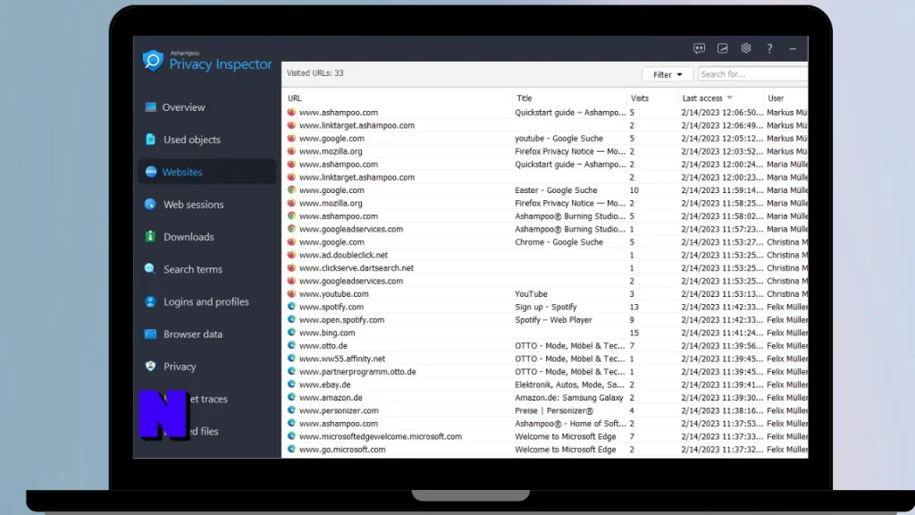This screenshot has width=915, height=515.
Task: Click 'Chrome - Google Suche' title cell
Action: click(558, 241)
